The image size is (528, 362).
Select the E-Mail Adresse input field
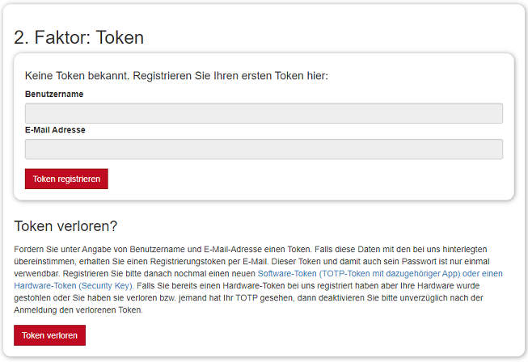coord(264,149)
